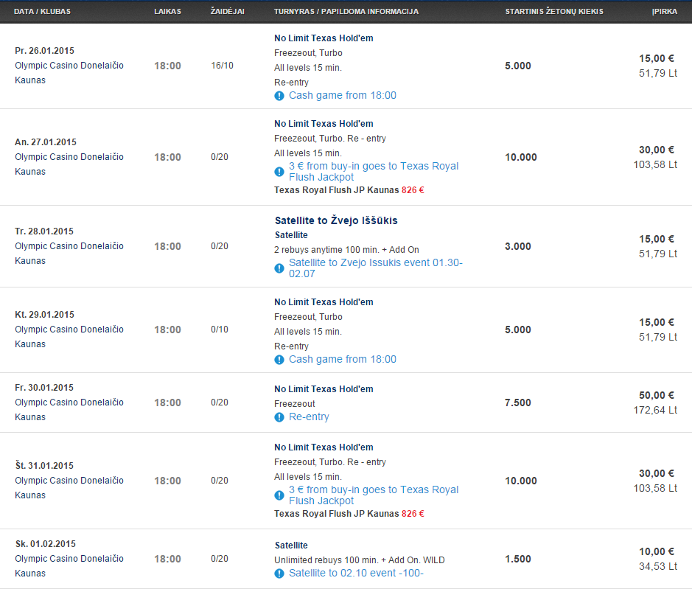Open Cash game from 18:00 link on 26.01.2015
Screen dimensions: 692x589
(343, 95)
